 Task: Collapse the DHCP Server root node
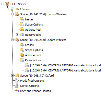[x=3, y=4]
